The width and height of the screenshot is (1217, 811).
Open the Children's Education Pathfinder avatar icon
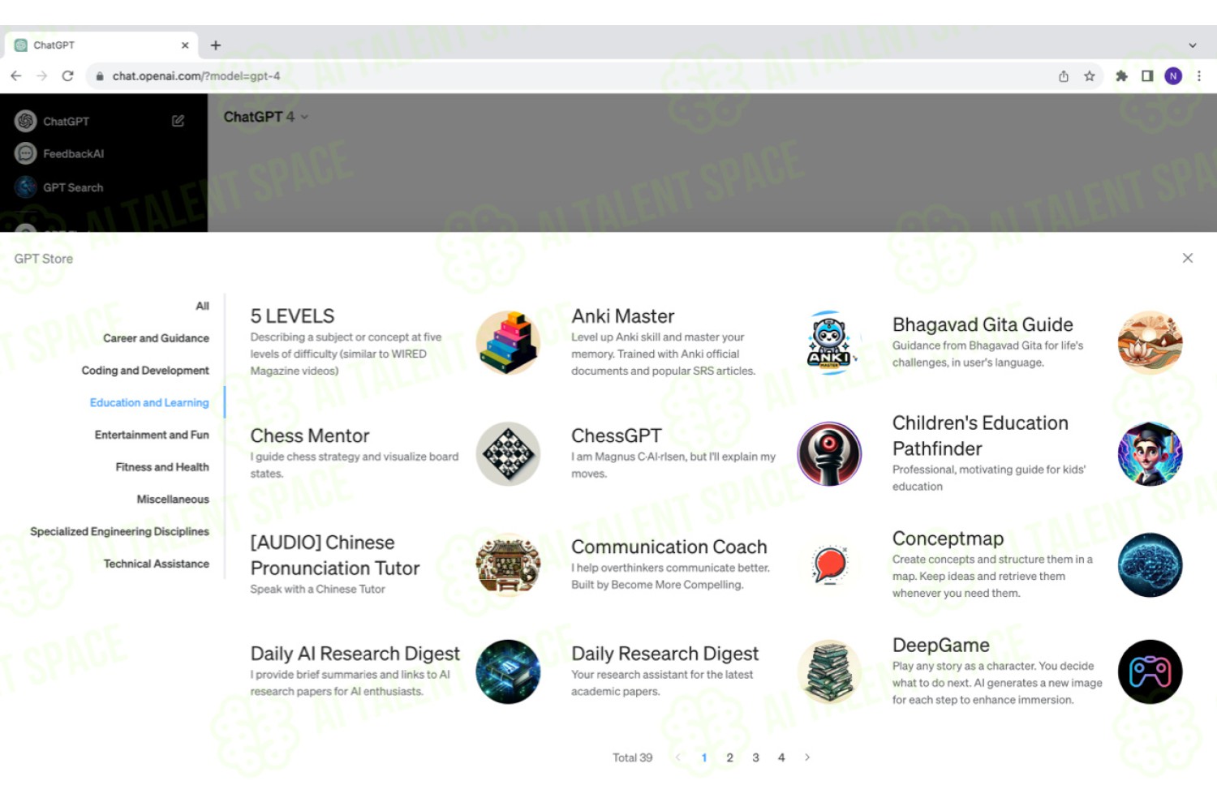coord(1150,454)
